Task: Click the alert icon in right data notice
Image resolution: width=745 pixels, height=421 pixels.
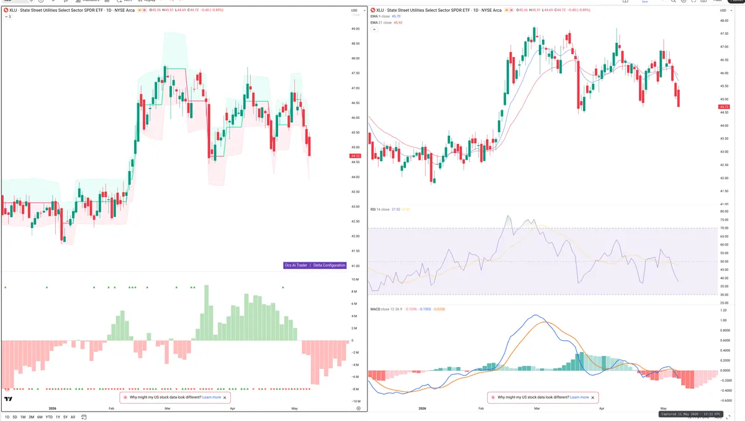Action: [493, 397]
